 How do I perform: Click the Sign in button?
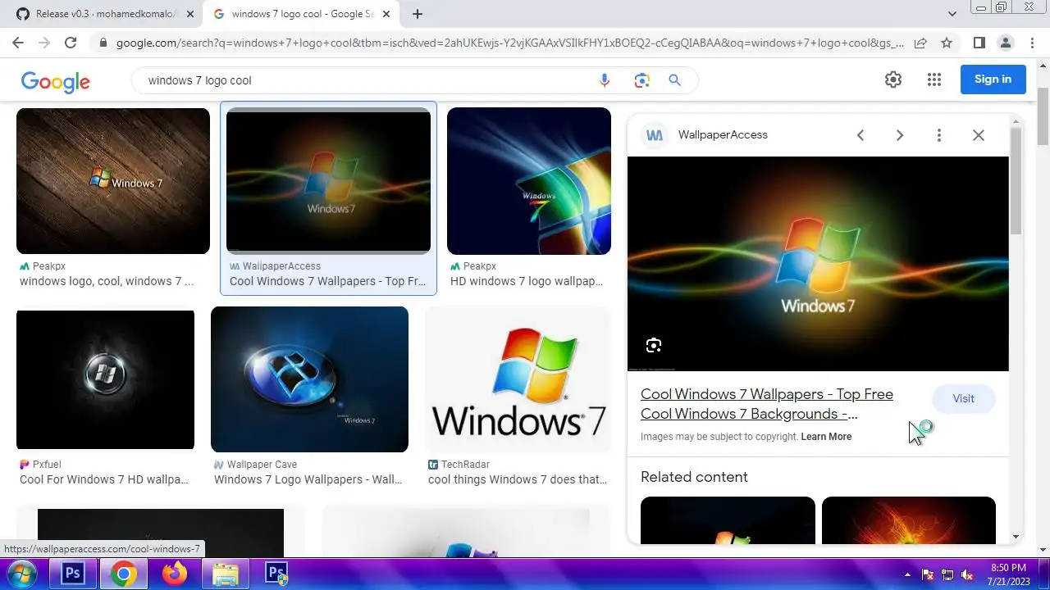[x=993, y=79]
